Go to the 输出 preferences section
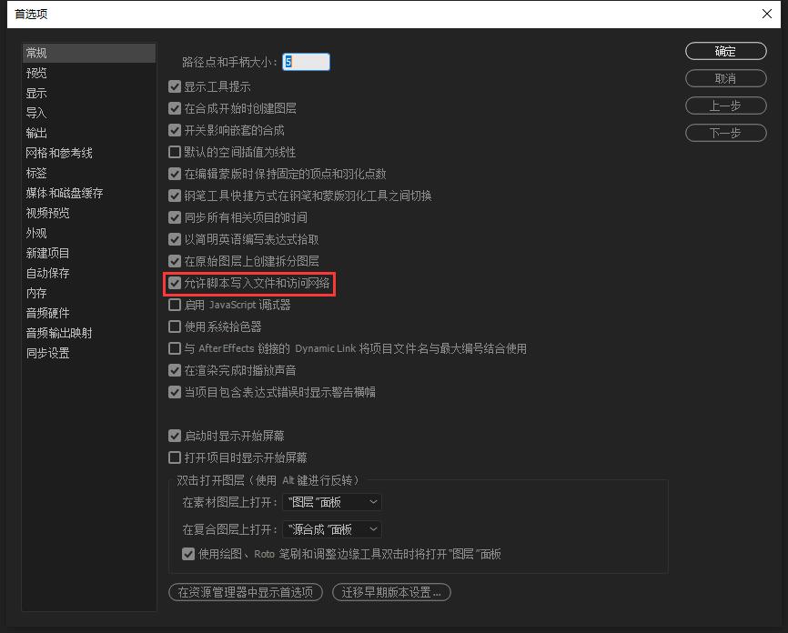 pyautogui.click(x=36, y=133)
